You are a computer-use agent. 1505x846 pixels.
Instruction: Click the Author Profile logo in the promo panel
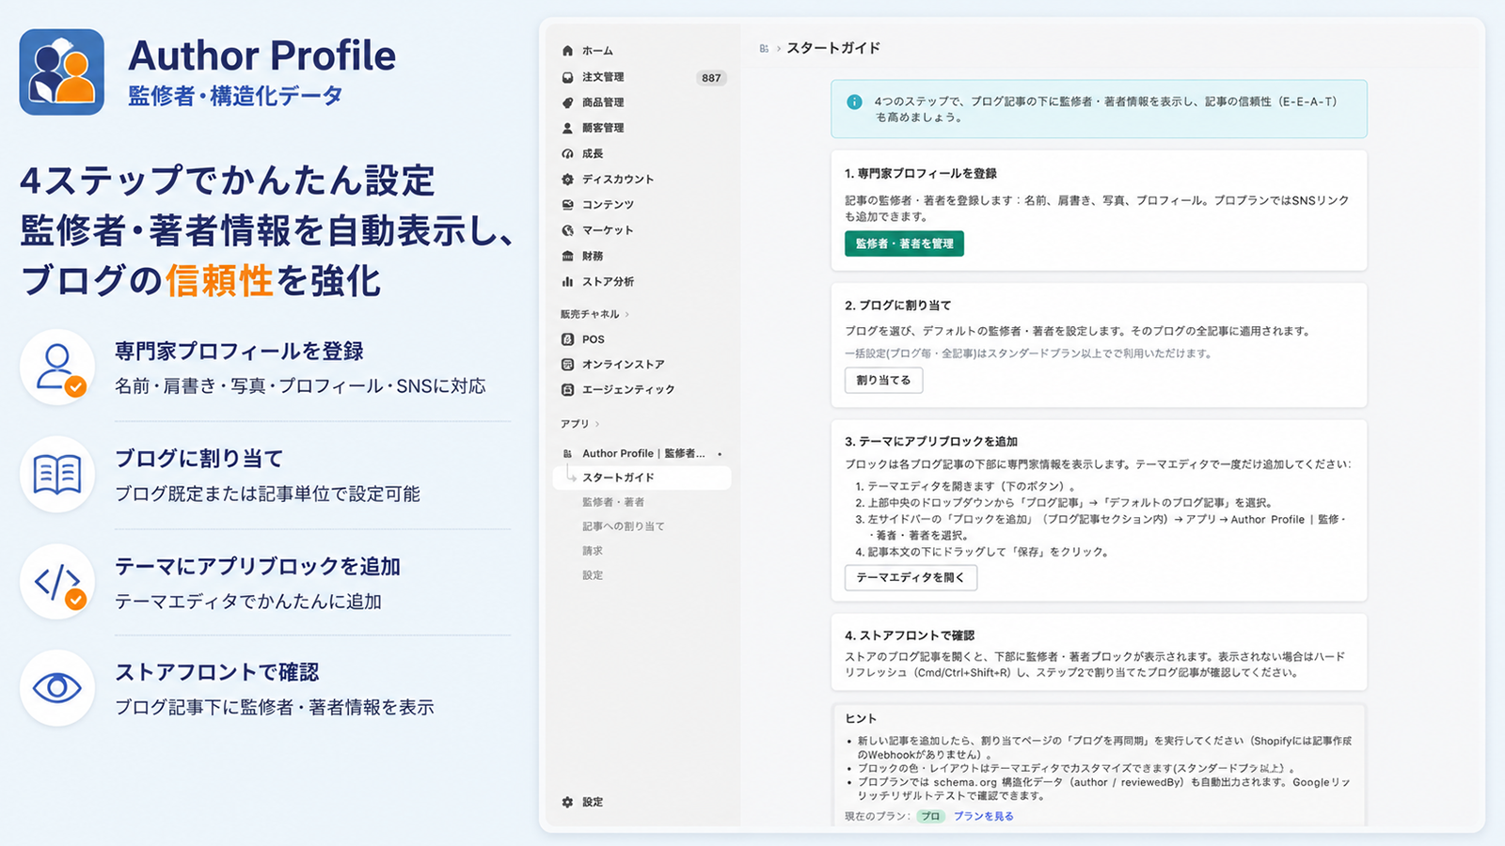[62, 72]
